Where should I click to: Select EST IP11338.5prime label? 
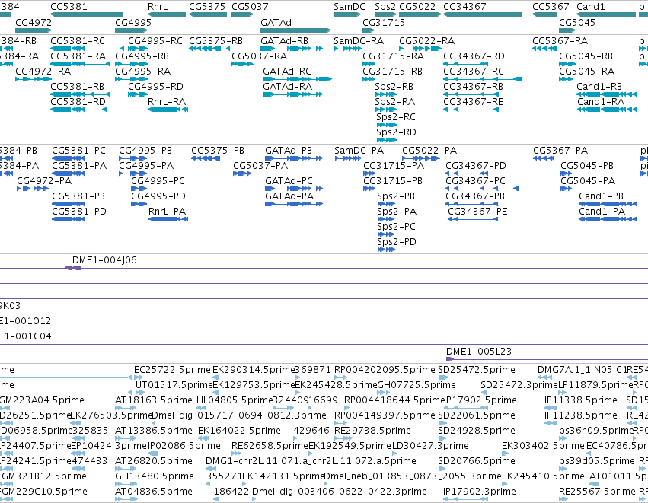581,400
